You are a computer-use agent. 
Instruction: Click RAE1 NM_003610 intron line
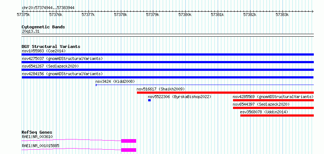(71, 140)
